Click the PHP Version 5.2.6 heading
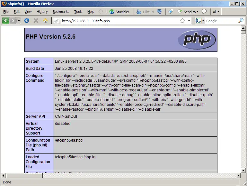The height and width of the screenshot is (186, 247). pos(50,37)
